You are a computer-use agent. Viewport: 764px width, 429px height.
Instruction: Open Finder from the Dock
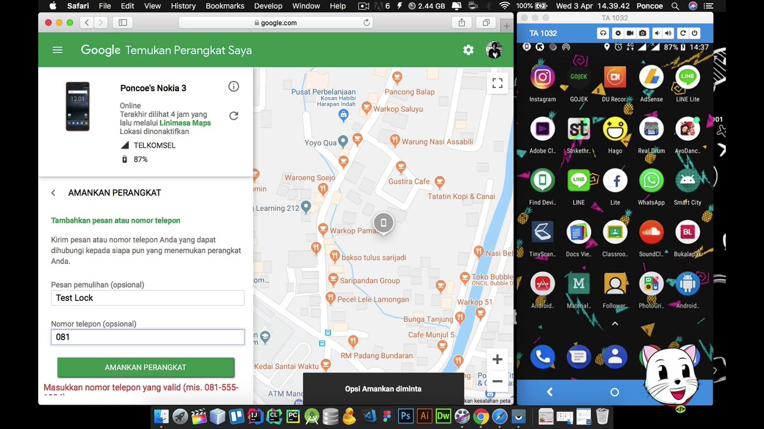(x=161, y=416)
